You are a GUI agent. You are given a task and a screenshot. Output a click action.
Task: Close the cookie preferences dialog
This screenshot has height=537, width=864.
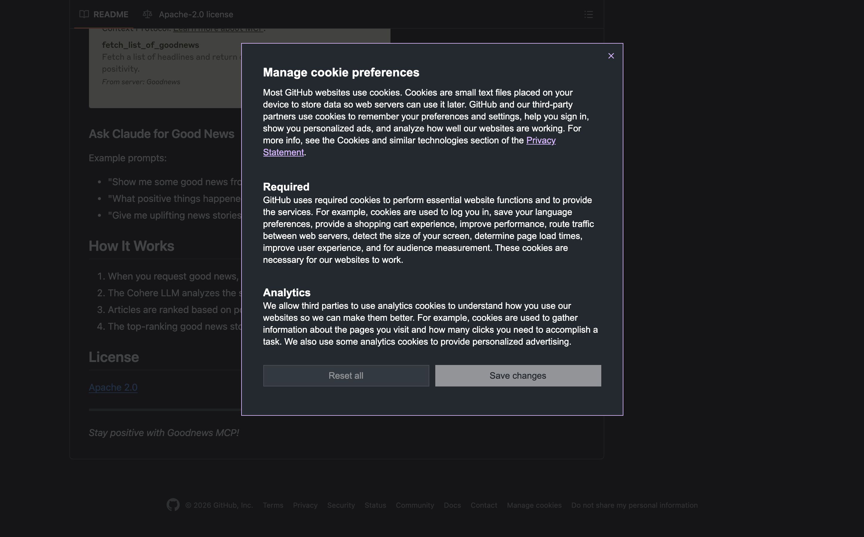[x=611, y=56]
